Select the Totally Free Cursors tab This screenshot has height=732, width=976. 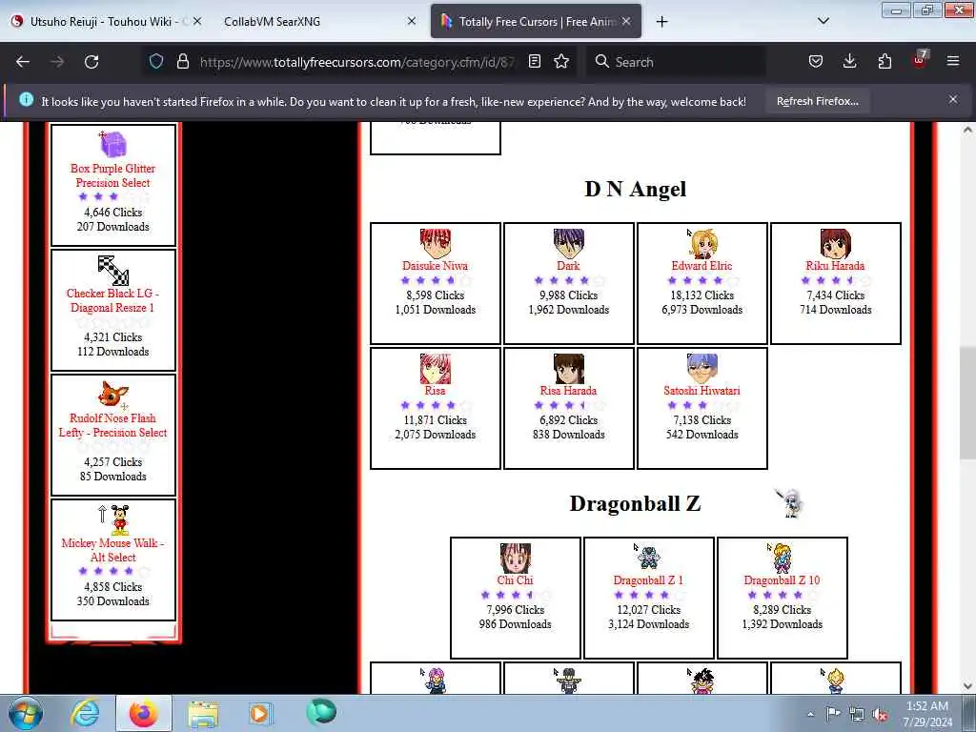point(536,21)
